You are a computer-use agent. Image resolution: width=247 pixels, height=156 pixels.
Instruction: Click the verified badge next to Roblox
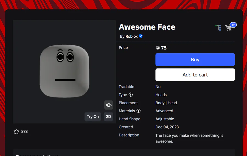point(141,36)
